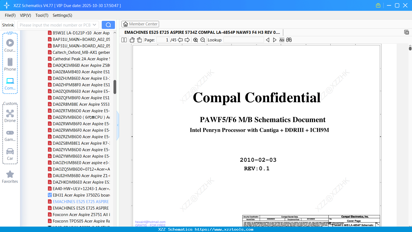Click the document viewer scrollbar thumb
Viewport: 412px width, 232px height.
pos(410,48)
